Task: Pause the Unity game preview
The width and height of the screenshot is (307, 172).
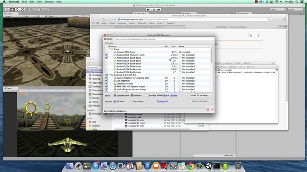Action: point(153,10)
